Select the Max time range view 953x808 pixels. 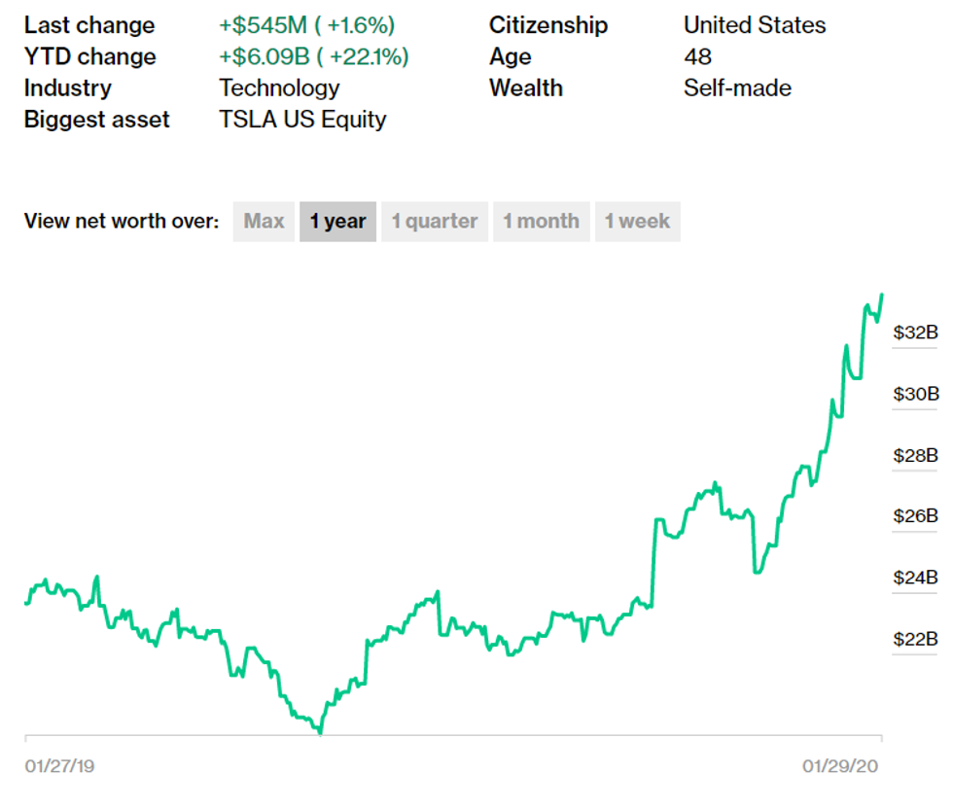pyautogui.click(x=264, y=221)
